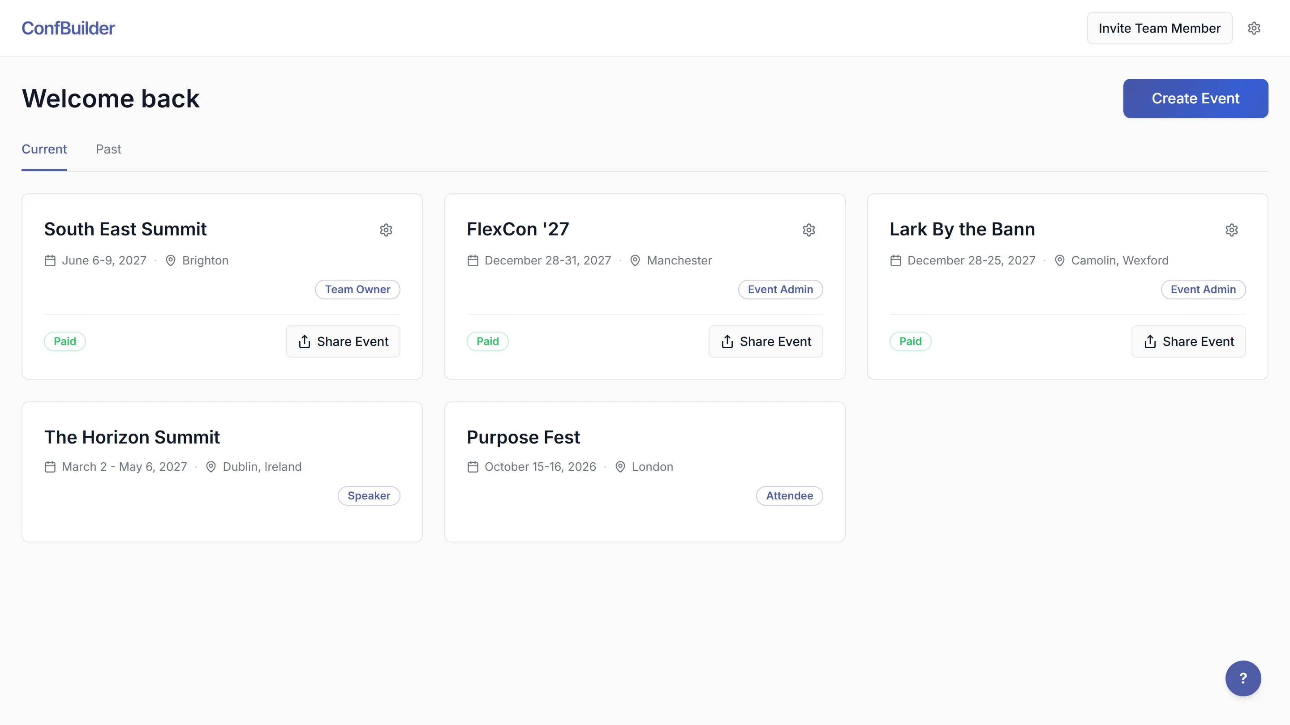Click location pin beside Camolin, Wexford
The width and height of the screenshot is (1290, 725).
pyautogui.click(x=1060, y=260)
